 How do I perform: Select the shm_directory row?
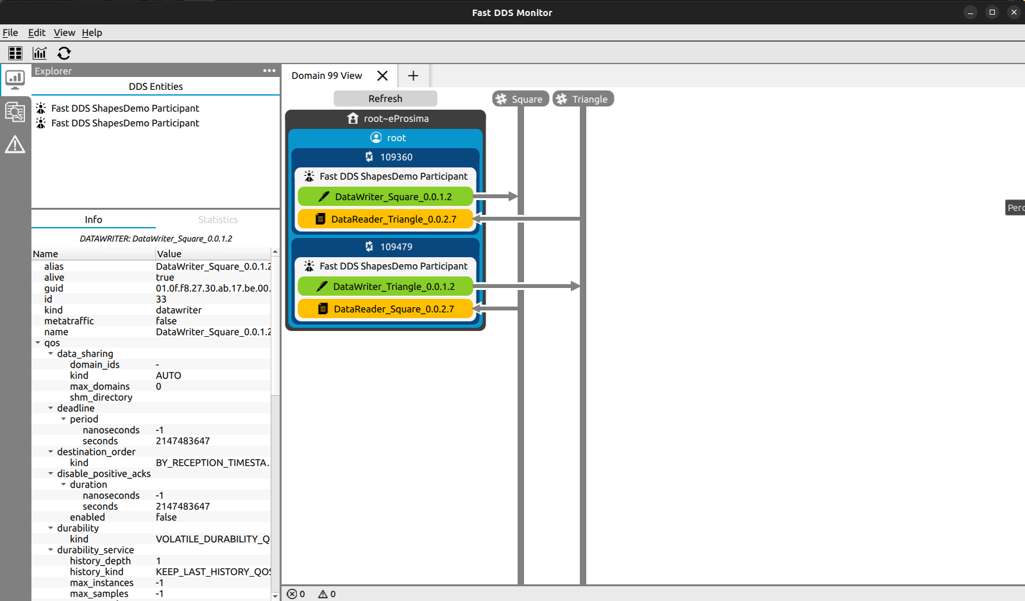coord(151,397)
